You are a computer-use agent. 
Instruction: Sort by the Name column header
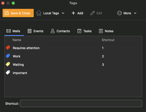pos(55,40)
